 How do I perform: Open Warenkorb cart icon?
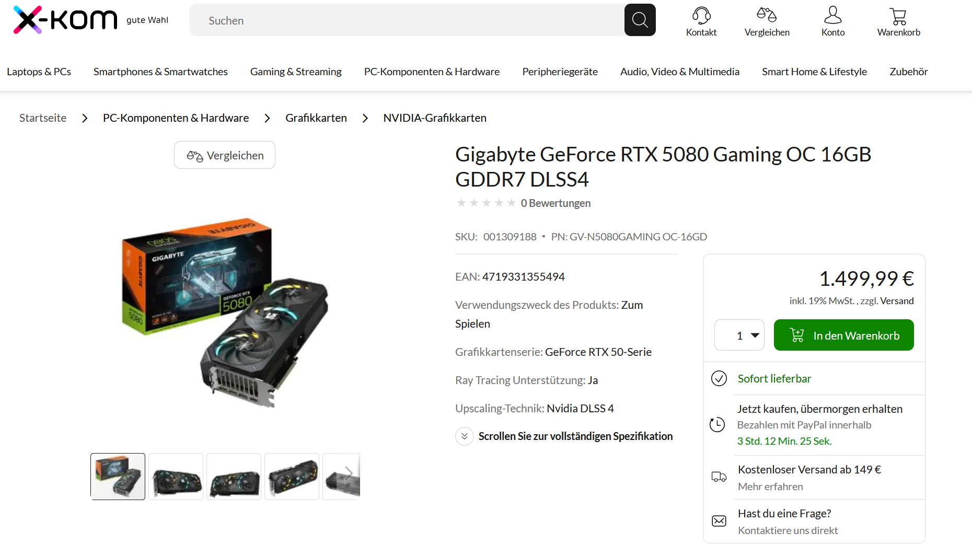click(899, 16)
